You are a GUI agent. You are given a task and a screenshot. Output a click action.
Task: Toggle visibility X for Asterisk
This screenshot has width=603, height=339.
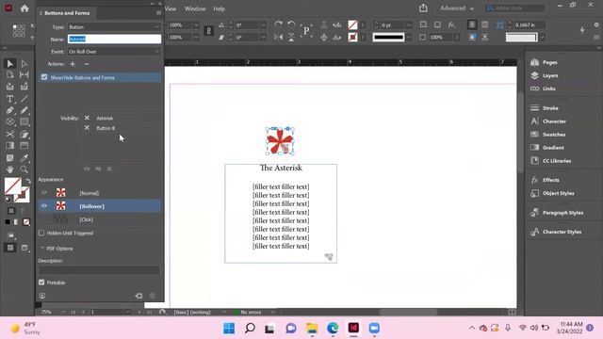click(87, 118)
